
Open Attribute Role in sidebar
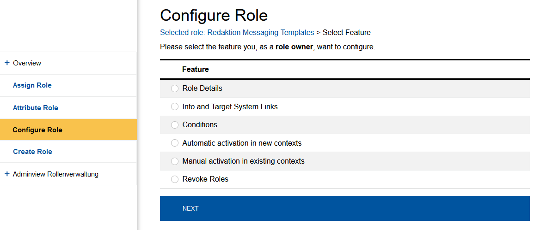pos(36,108)
